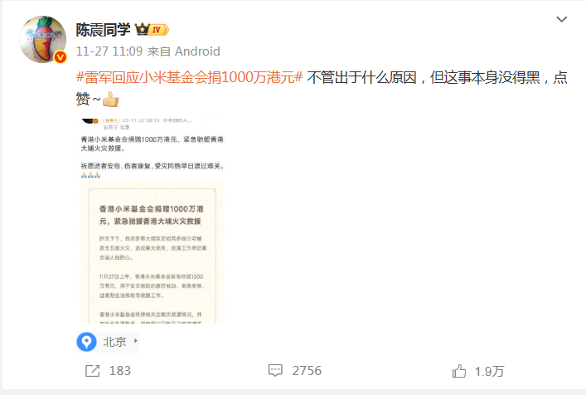The image size is (586, 395).
Task: Click the orange verified V badge
Action: point(61,57)
